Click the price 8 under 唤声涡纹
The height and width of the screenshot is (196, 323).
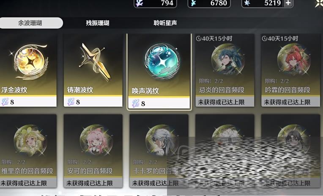click(x=143, y=103)
